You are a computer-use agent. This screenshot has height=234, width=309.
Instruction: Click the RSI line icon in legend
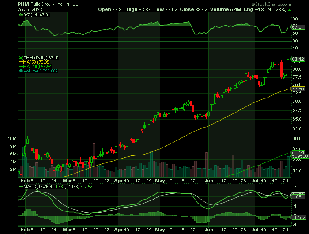[21, 15]
